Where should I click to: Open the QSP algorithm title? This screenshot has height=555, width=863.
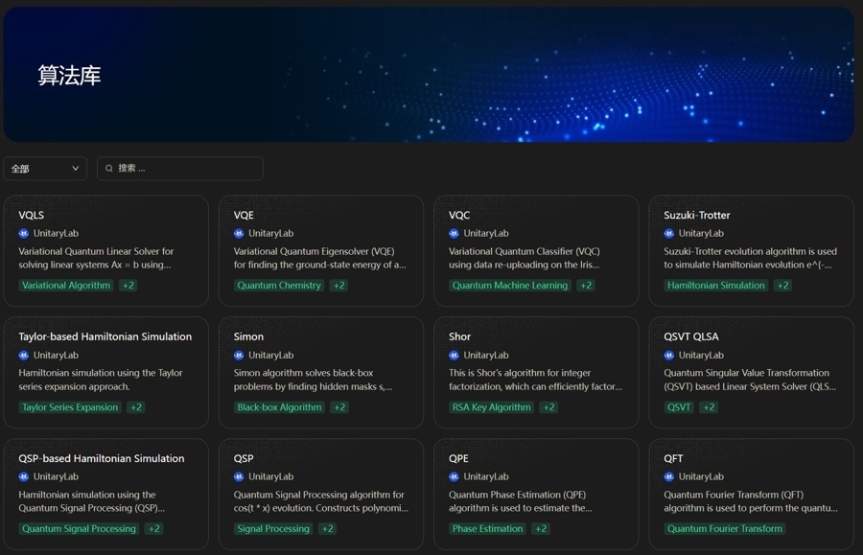pos(244,458)
